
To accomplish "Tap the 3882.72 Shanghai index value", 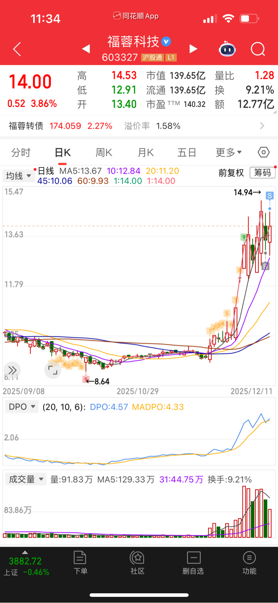I will click(25, 561).
